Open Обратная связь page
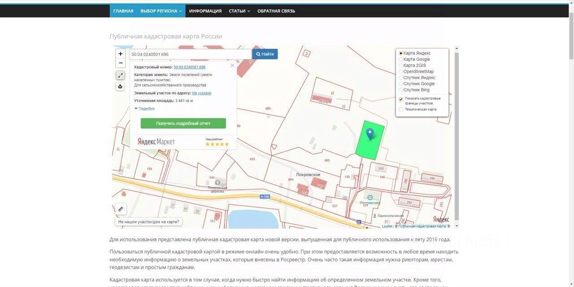The height and width of the screenshot is (287, 574). (276, 11)
